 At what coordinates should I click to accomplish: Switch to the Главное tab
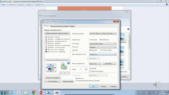point(46,26)
